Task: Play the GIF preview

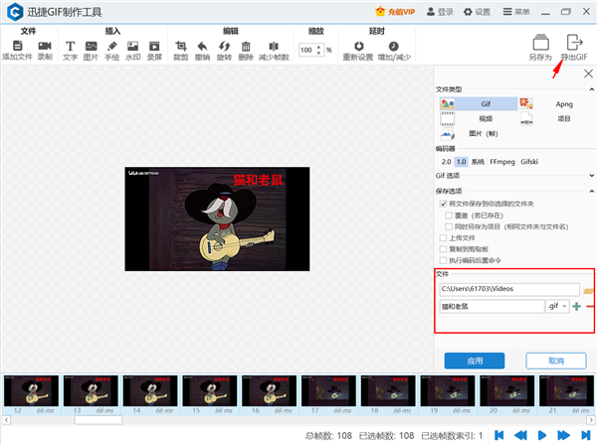Action: [542, 435]
